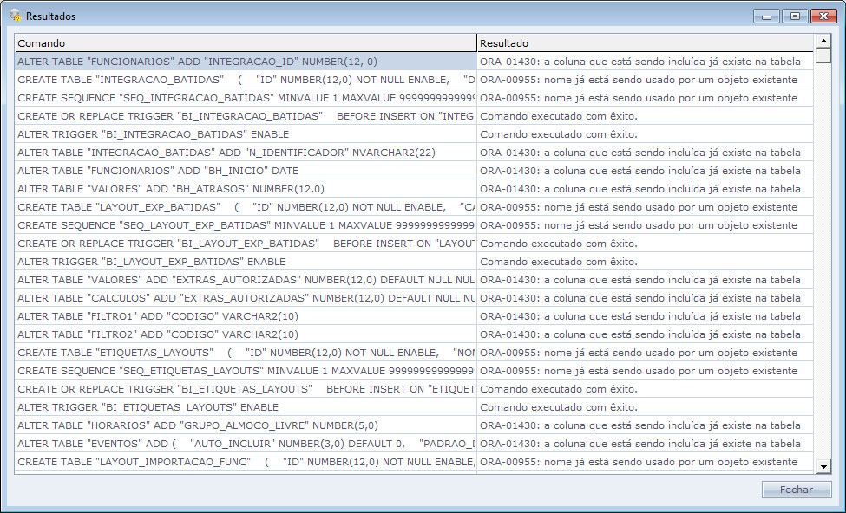This screenshot has width=846, height=513.
Task: Select the CREATE TABLE LAYOUT_EXP_BATIDAS row
Action: [245, 207]
